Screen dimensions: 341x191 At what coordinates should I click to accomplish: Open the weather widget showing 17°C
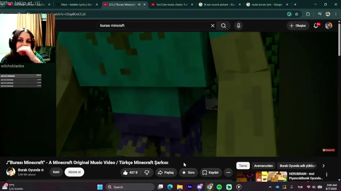[13, 187]
